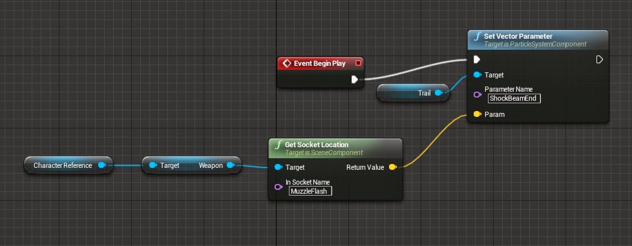Click the 'Return Value' label
Viewport: 632px width, 246px height.
(x=365, y=167)
